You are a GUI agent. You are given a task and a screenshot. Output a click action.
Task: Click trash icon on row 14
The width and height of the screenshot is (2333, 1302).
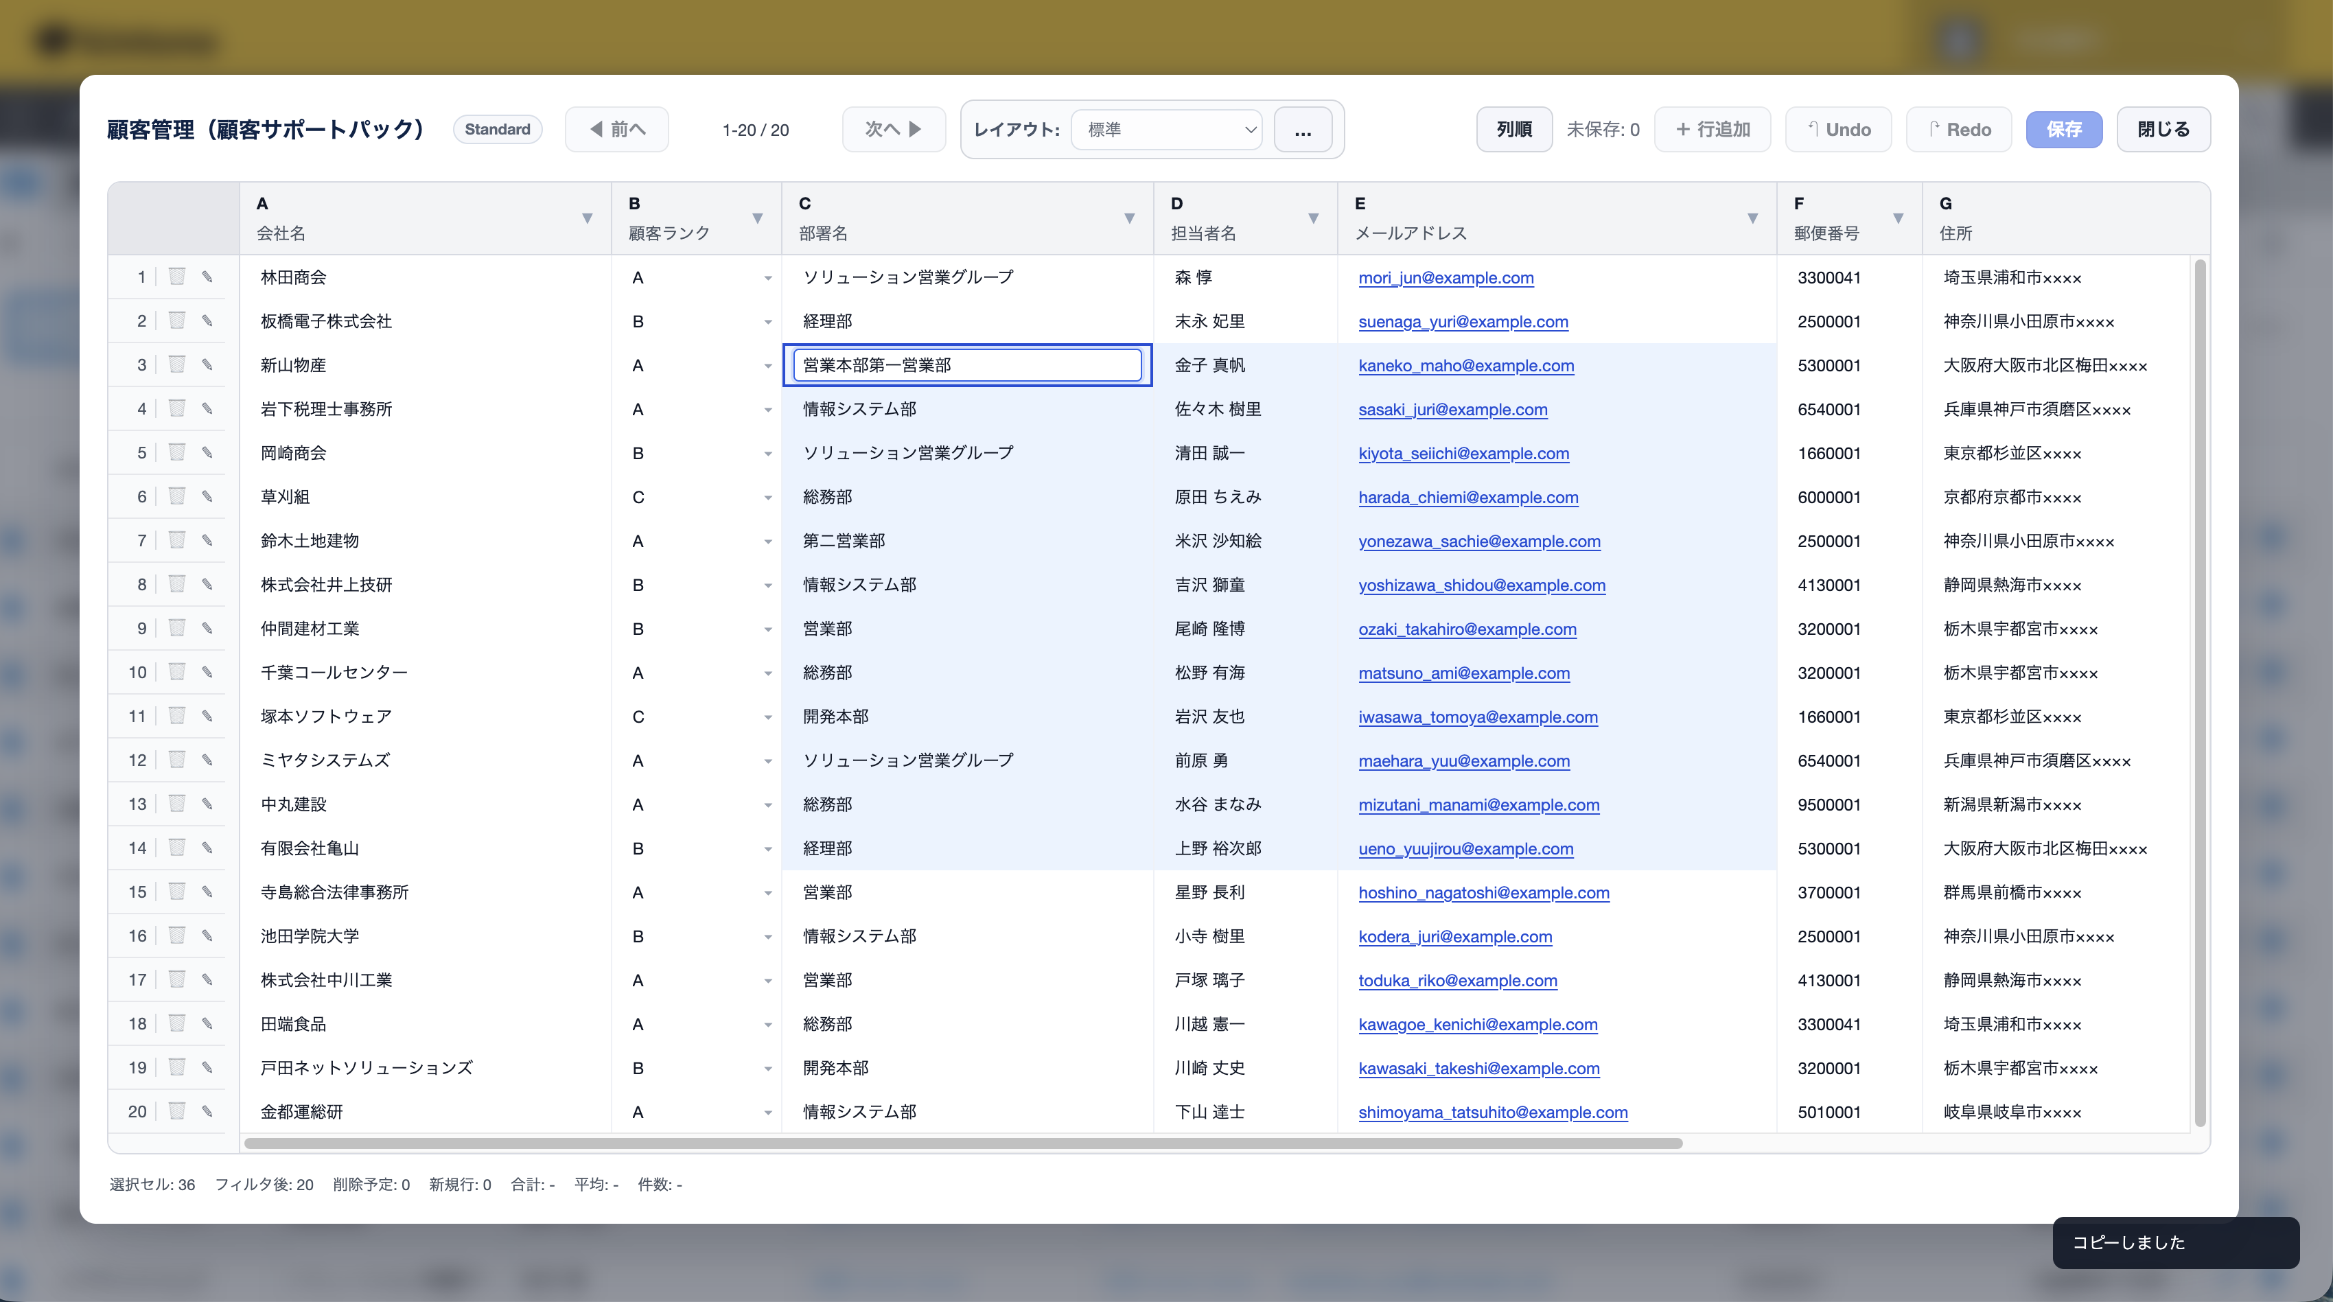click(176, 848)
